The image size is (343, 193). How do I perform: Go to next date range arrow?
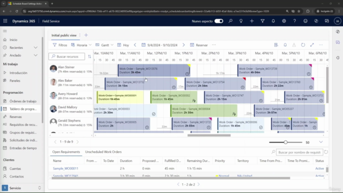183,45
